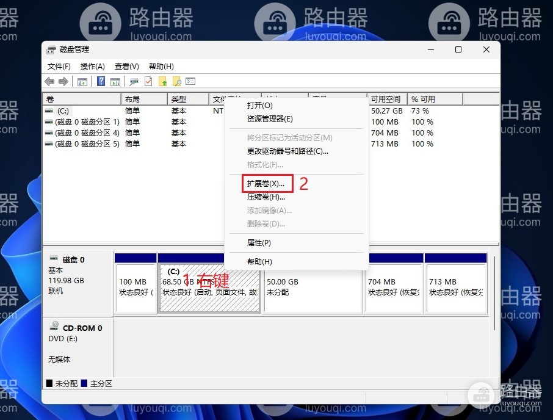Screen dimensions: 553x420
Task: Click the yellow folder with green arrow icon
Action: coord(163,81)
